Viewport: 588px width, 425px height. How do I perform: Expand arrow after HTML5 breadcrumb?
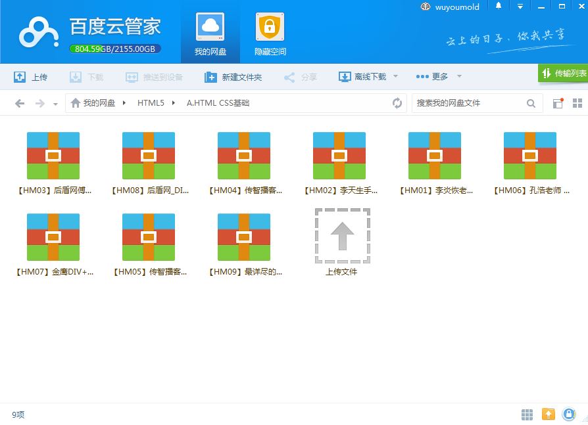point(173,103)
